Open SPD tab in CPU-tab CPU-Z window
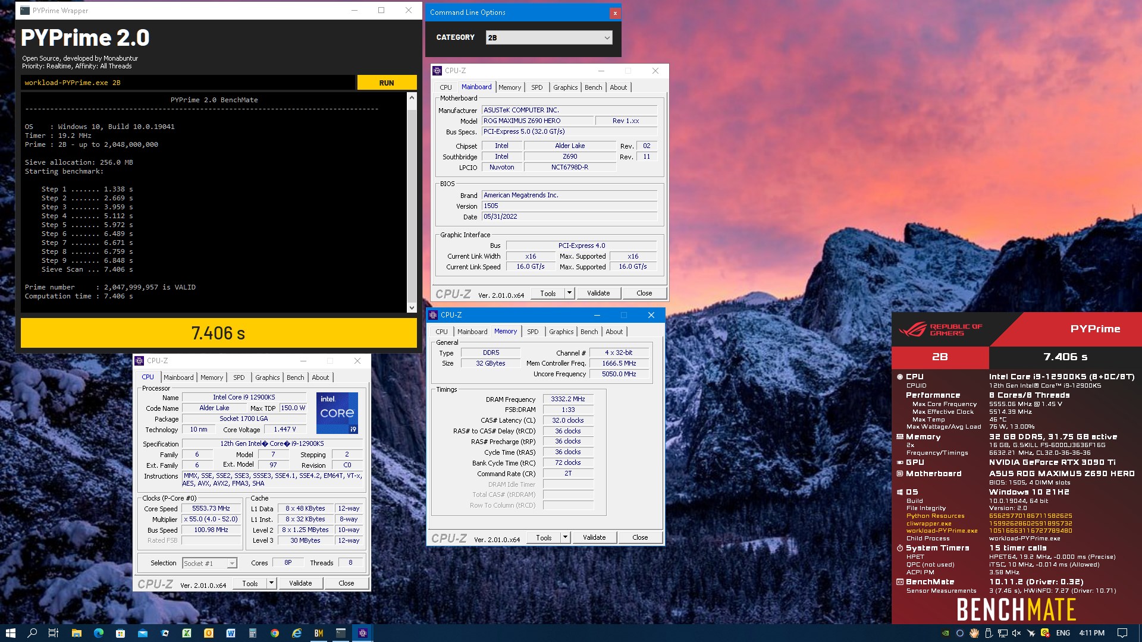The height and width of the screenshot is (642, 1142). (x=239, y=377)
